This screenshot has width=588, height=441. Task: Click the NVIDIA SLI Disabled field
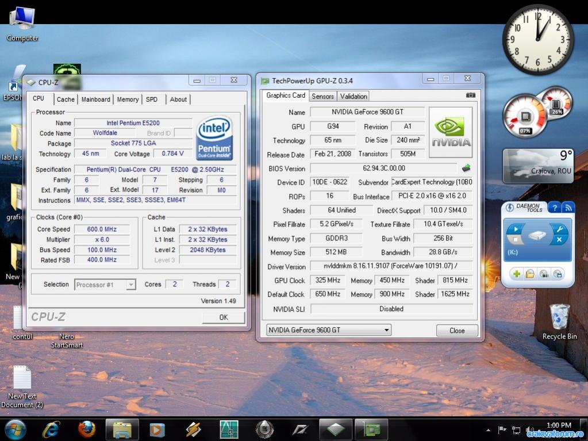tap(391, 309)
